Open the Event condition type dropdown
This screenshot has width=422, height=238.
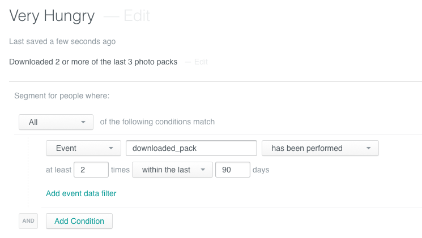click(83, 148)
